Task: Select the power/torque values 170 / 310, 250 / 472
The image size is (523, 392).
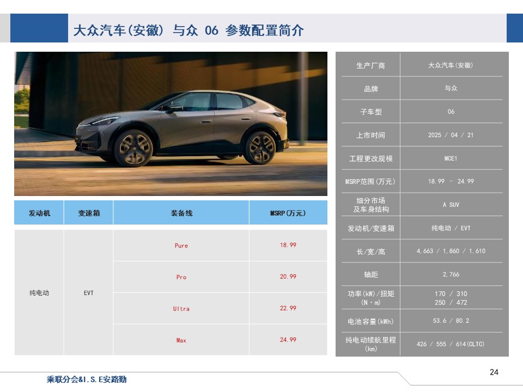Action: coord(451,298)
